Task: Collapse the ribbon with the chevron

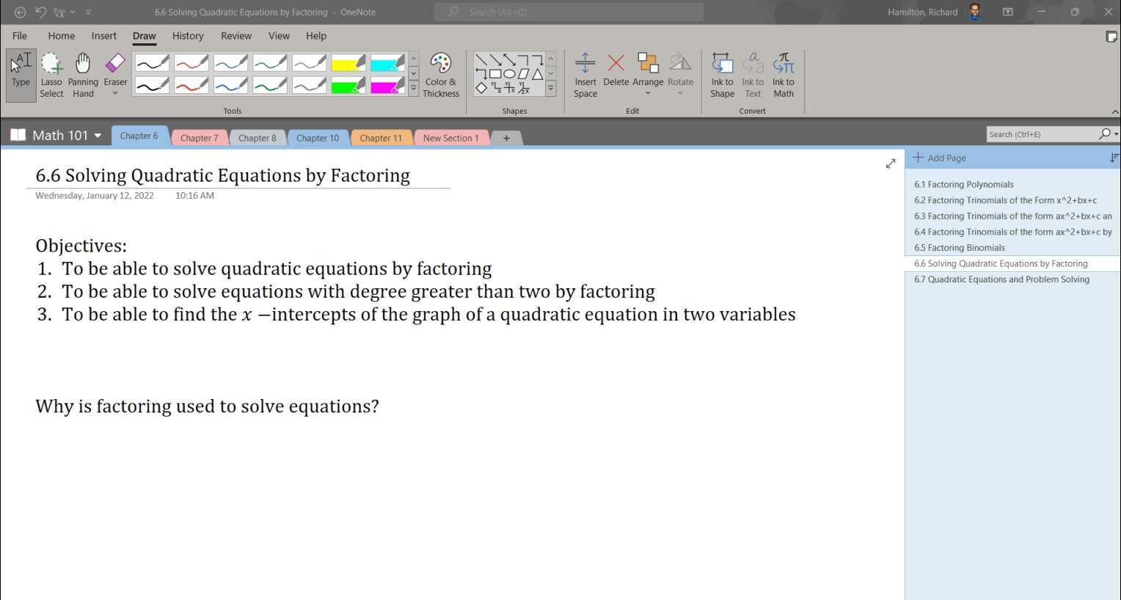Action: (1114, 111)
